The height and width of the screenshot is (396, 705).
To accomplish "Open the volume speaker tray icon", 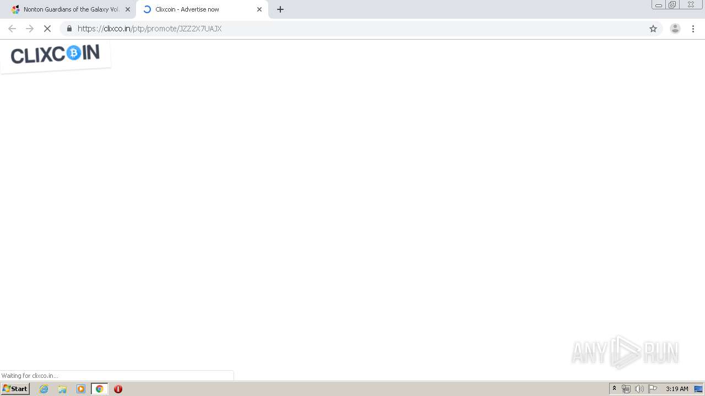I will [x=639, y=389].
